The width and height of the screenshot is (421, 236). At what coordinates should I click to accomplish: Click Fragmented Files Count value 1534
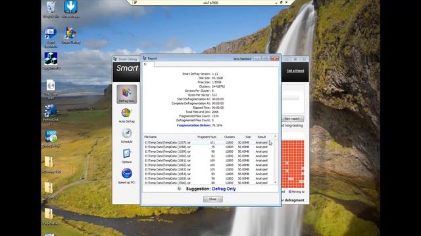click(x=215, y=116)
